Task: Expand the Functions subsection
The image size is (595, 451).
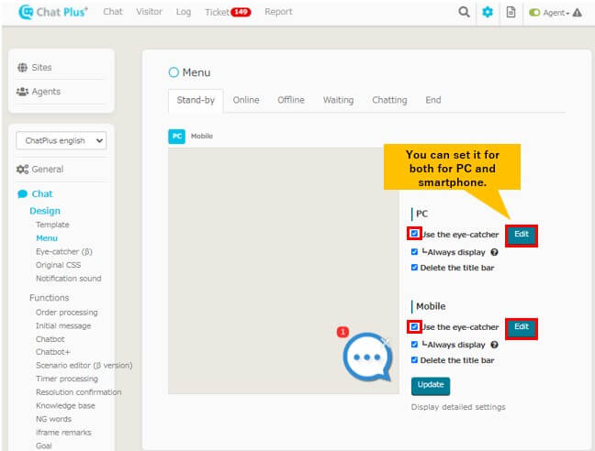Action: click(x=50, y=298)
